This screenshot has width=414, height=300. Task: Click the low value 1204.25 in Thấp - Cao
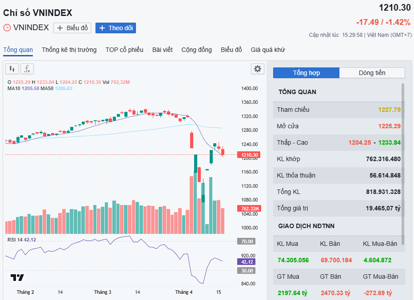[360, 142]
